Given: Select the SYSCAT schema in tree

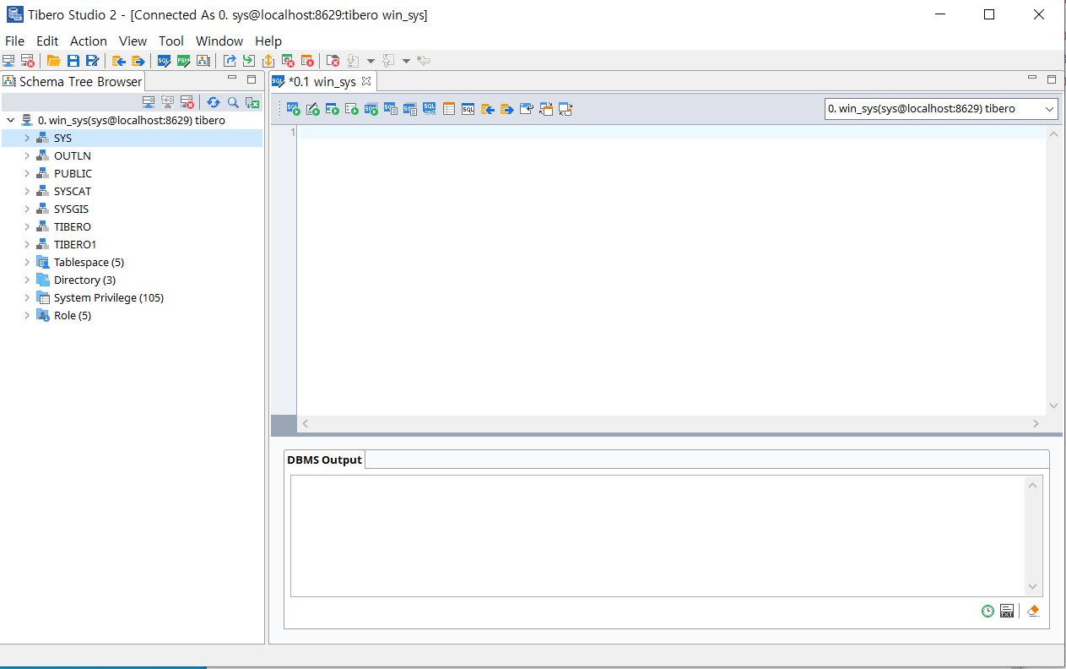Looking at the screenshot, I should pos(73,191).
